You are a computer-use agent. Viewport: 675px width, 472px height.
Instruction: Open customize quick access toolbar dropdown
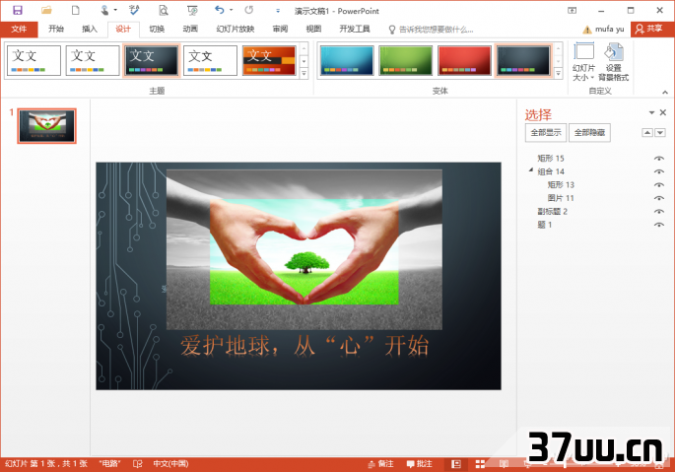tap(278, 10)
